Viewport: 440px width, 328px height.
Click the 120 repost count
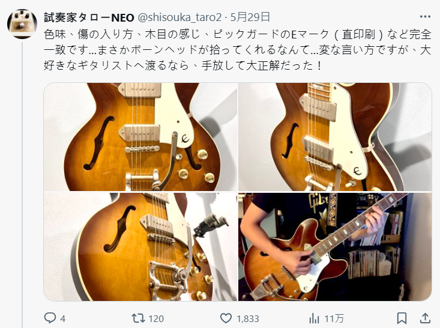[156, 319]
